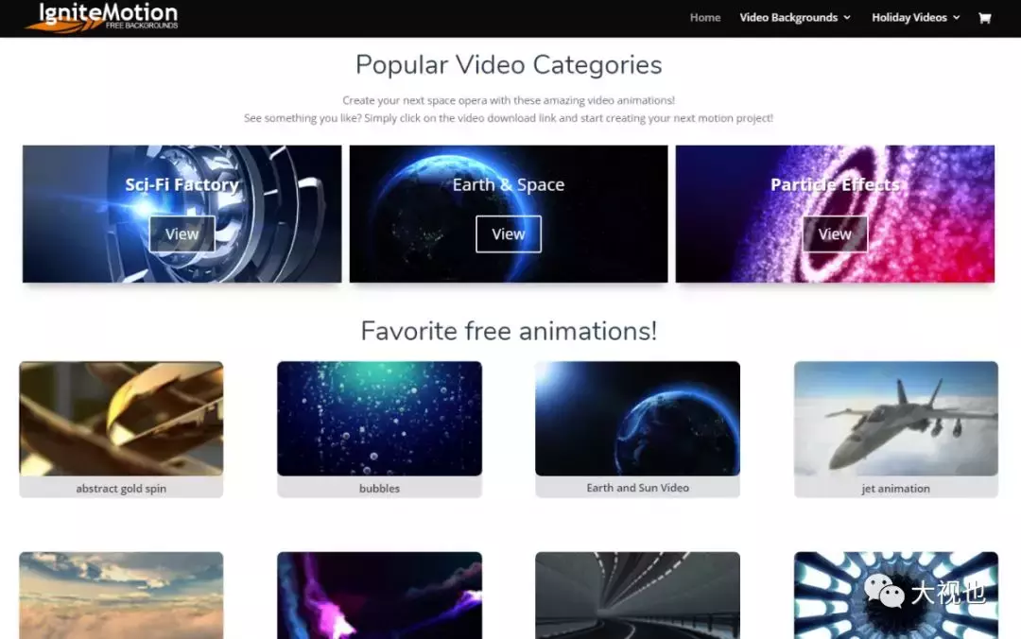Go to the Home menu item
The width and height of the screenshot is (1021, 639).
(x=704, y=18)
